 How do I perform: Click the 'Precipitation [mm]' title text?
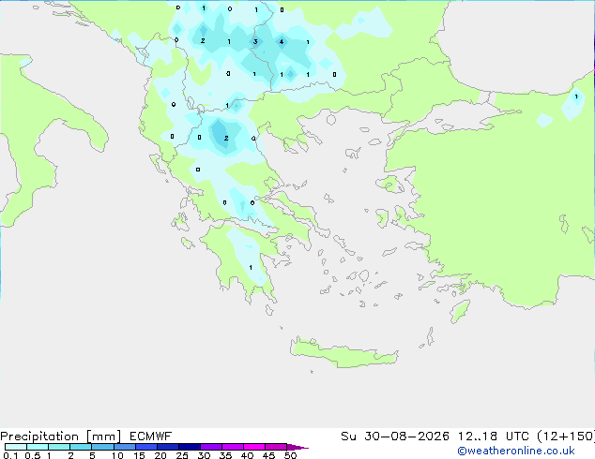61,437
